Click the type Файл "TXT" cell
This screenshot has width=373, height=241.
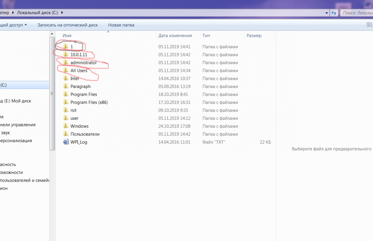(x=214, y=142)
